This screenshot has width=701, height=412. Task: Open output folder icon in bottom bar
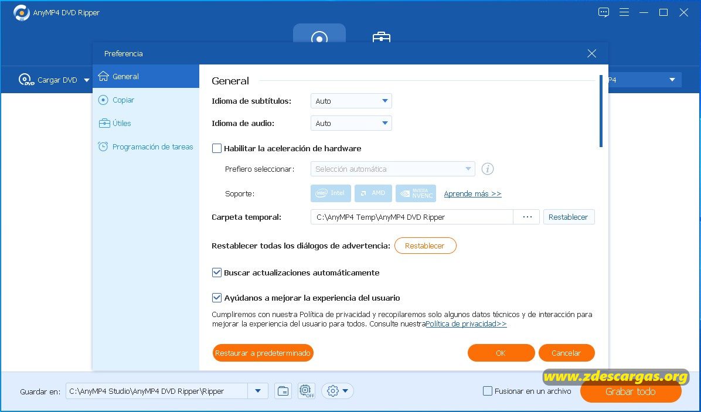(283, 391)
